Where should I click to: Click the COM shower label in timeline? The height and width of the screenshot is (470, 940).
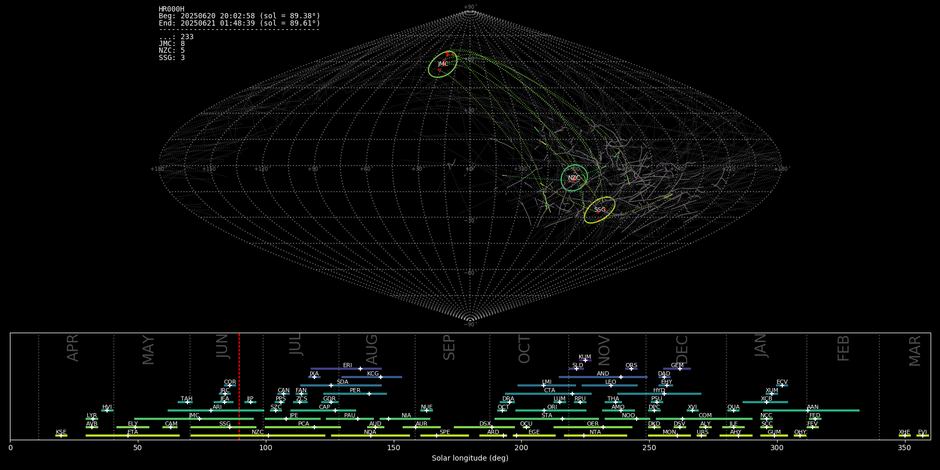point(705,416)
